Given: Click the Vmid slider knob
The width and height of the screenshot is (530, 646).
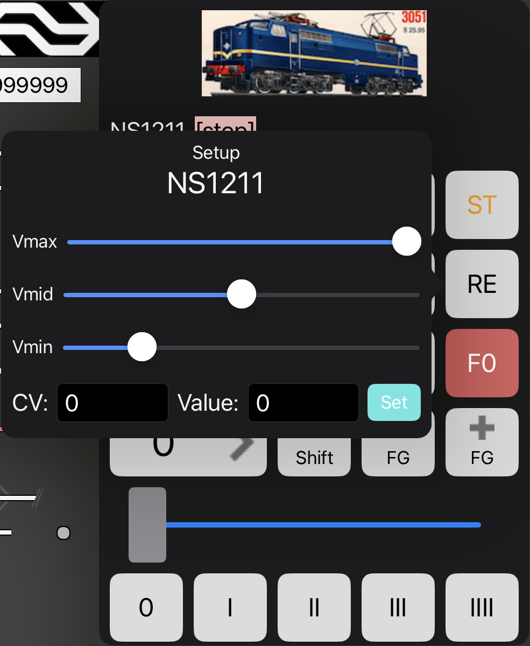Looking at the screenshot, I should pyautogui.click(x=242, y=294).
